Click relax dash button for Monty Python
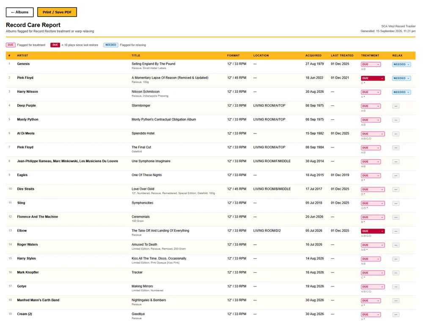Viewport: 423px width, 321px height. (396, 120)
